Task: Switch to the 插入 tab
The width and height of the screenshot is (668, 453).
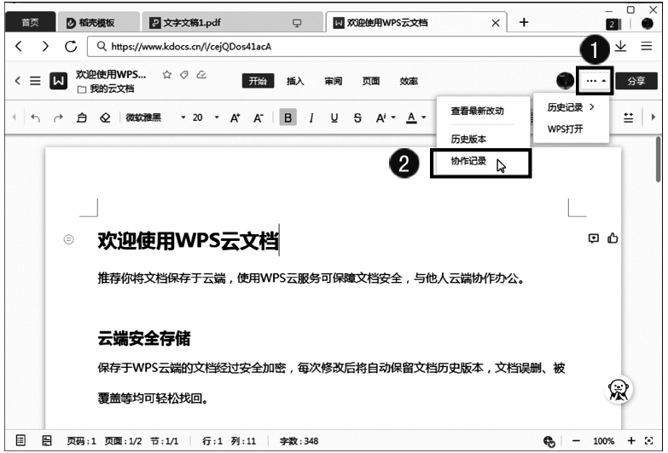Action: pos(295,81)
